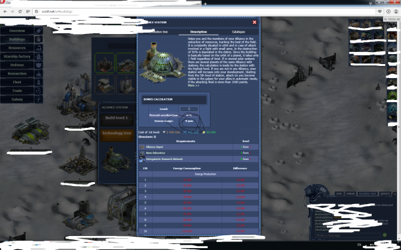The image size is (401, 250).
Task: Click the green send message icon in chat
Action: pos(384,235)
